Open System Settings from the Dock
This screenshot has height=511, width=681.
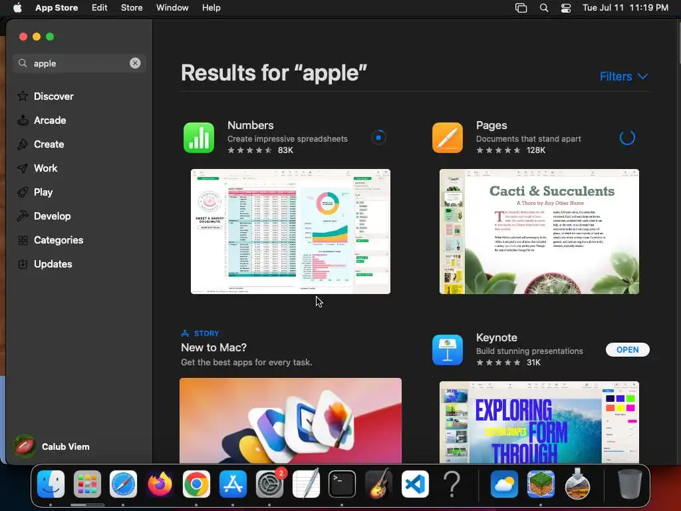(269, 484)
